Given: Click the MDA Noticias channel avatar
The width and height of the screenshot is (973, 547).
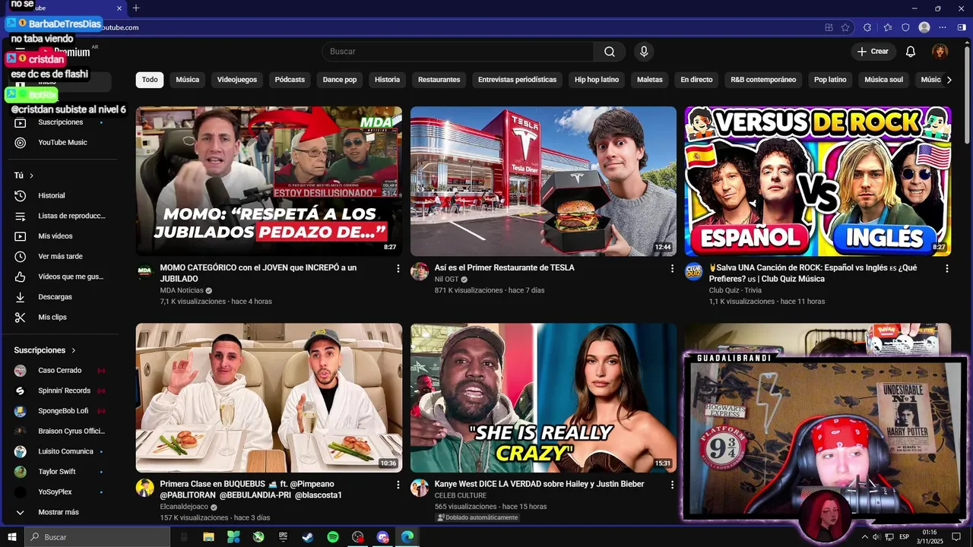Looking at the screenshot, I should click(x=144, y=271).
